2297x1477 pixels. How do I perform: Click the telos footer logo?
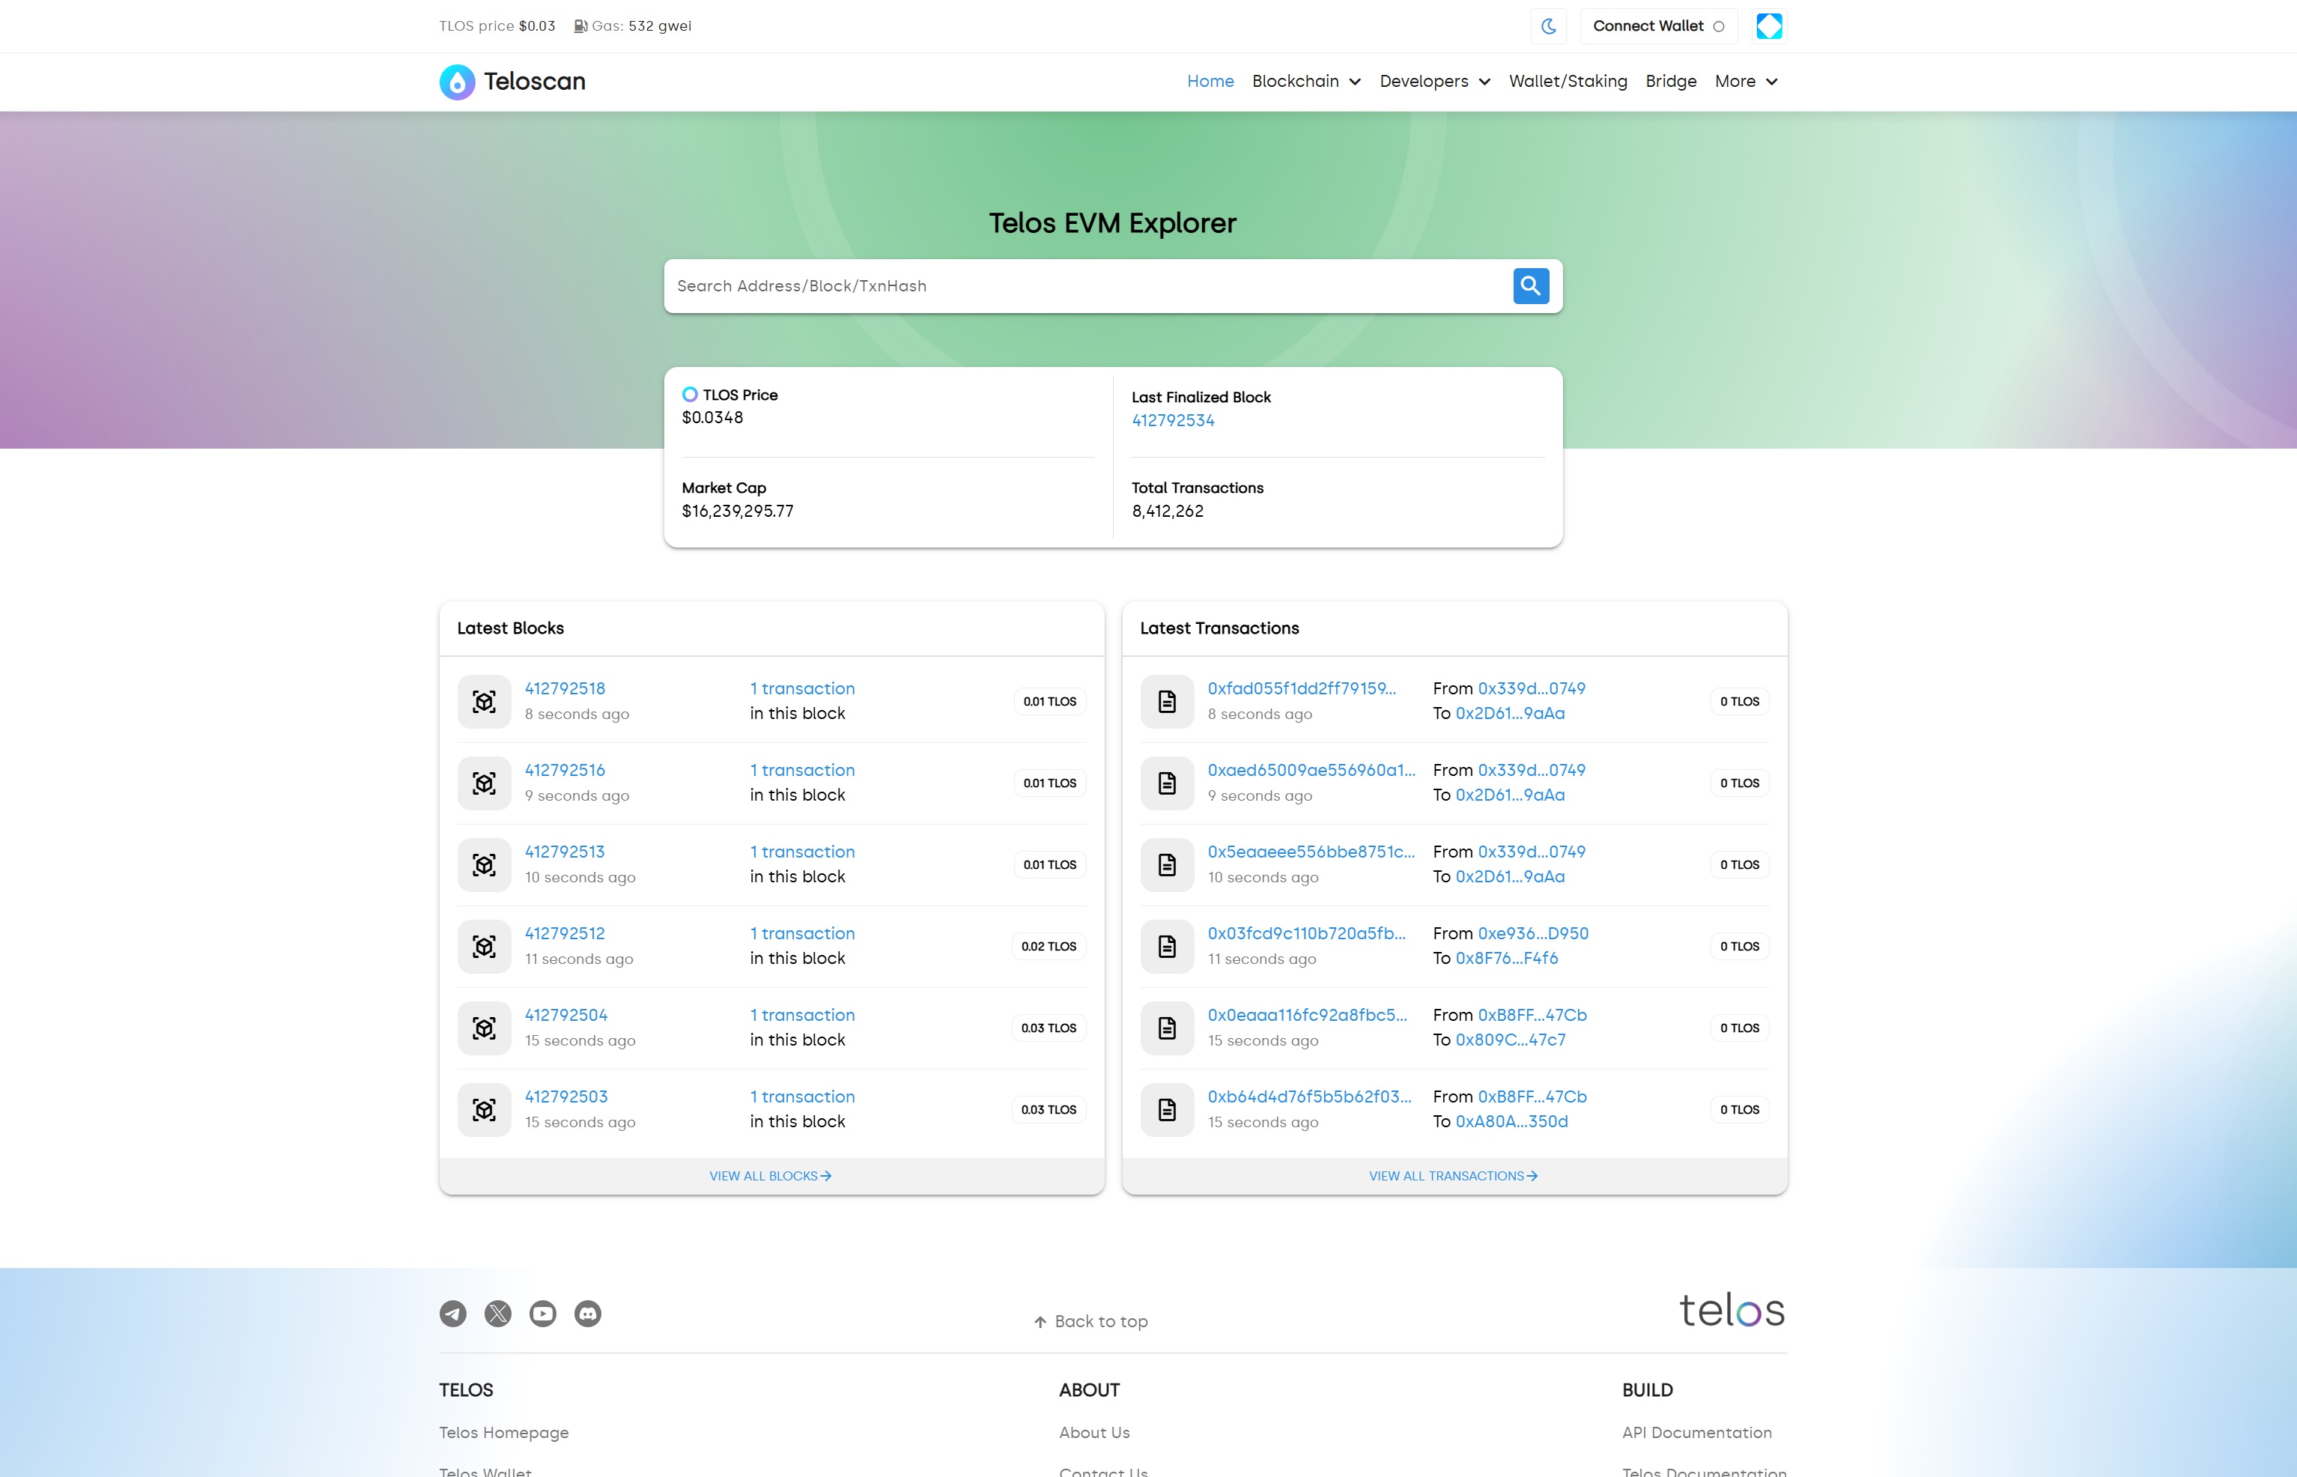pos(1732,1309)
